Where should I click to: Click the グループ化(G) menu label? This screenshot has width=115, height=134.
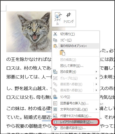[x=69, y=78]
